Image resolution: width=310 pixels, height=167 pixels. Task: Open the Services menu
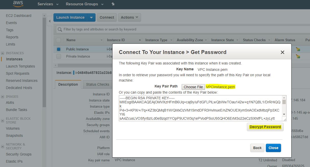click(48, 4)
